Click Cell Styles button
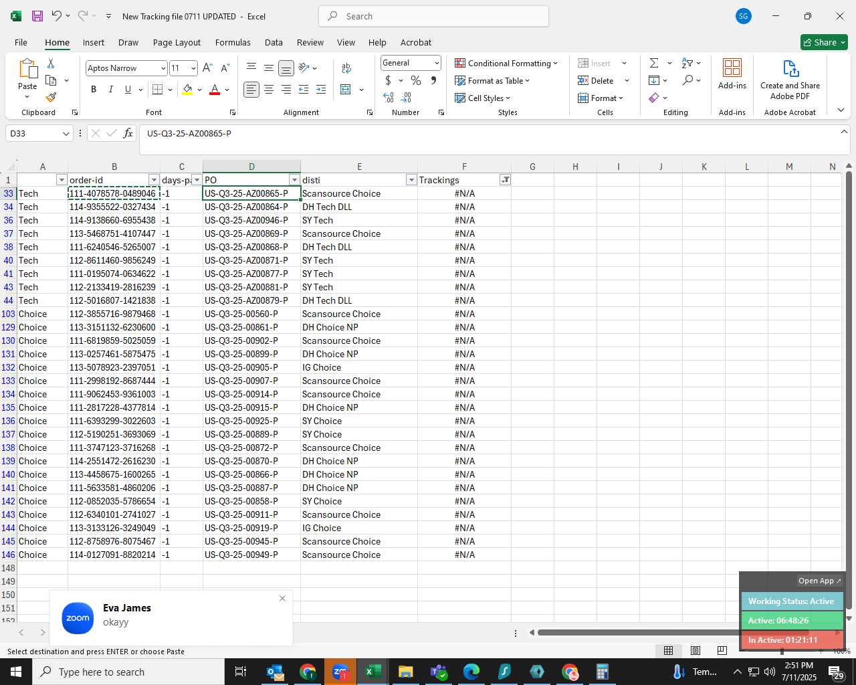The height and width of the screenshot is (685, 856). (x=483, y=98)
